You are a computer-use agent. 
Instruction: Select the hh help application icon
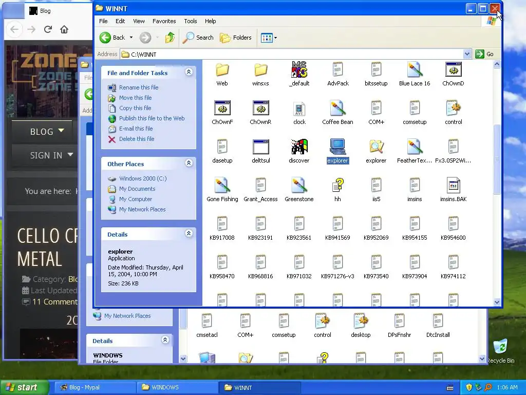[338, 190]
